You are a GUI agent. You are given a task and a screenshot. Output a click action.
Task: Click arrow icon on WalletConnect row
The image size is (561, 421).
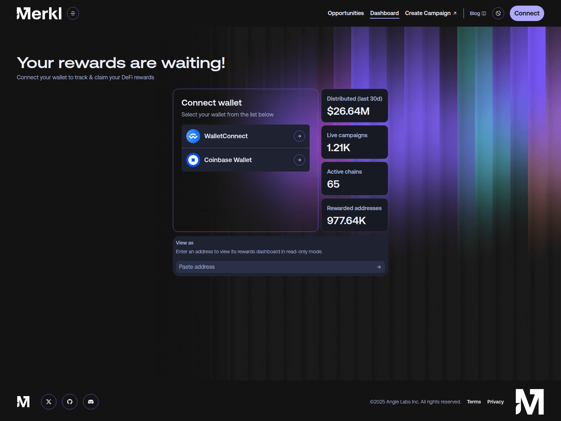(x=299, y=136)
